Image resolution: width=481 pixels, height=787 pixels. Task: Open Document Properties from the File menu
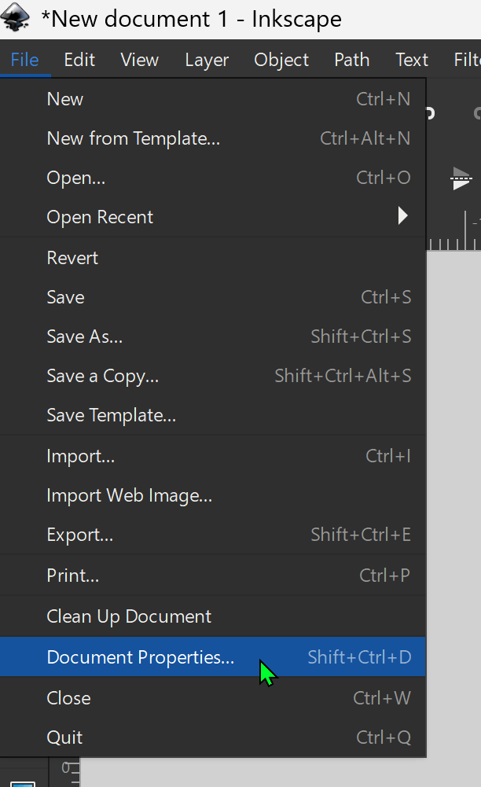click(x=140, y=656)
